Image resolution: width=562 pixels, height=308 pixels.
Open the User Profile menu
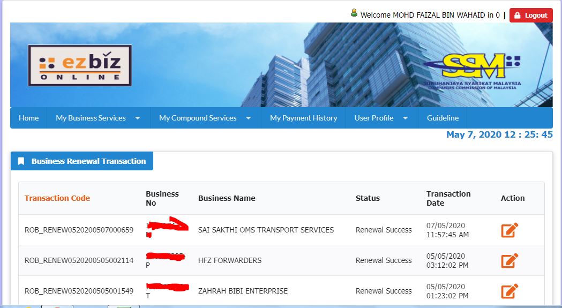(374, 118)
